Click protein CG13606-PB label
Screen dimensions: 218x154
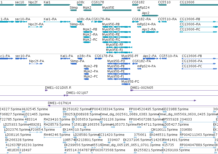192,56
